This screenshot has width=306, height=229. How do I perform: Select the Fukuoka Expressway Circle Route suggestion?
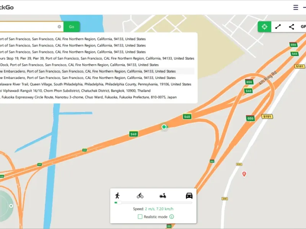tap(97, 97)
